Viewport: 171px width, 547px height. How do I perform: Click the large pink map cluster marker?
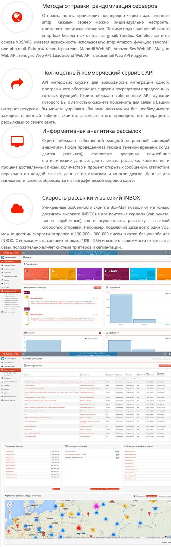pos(96,506)
